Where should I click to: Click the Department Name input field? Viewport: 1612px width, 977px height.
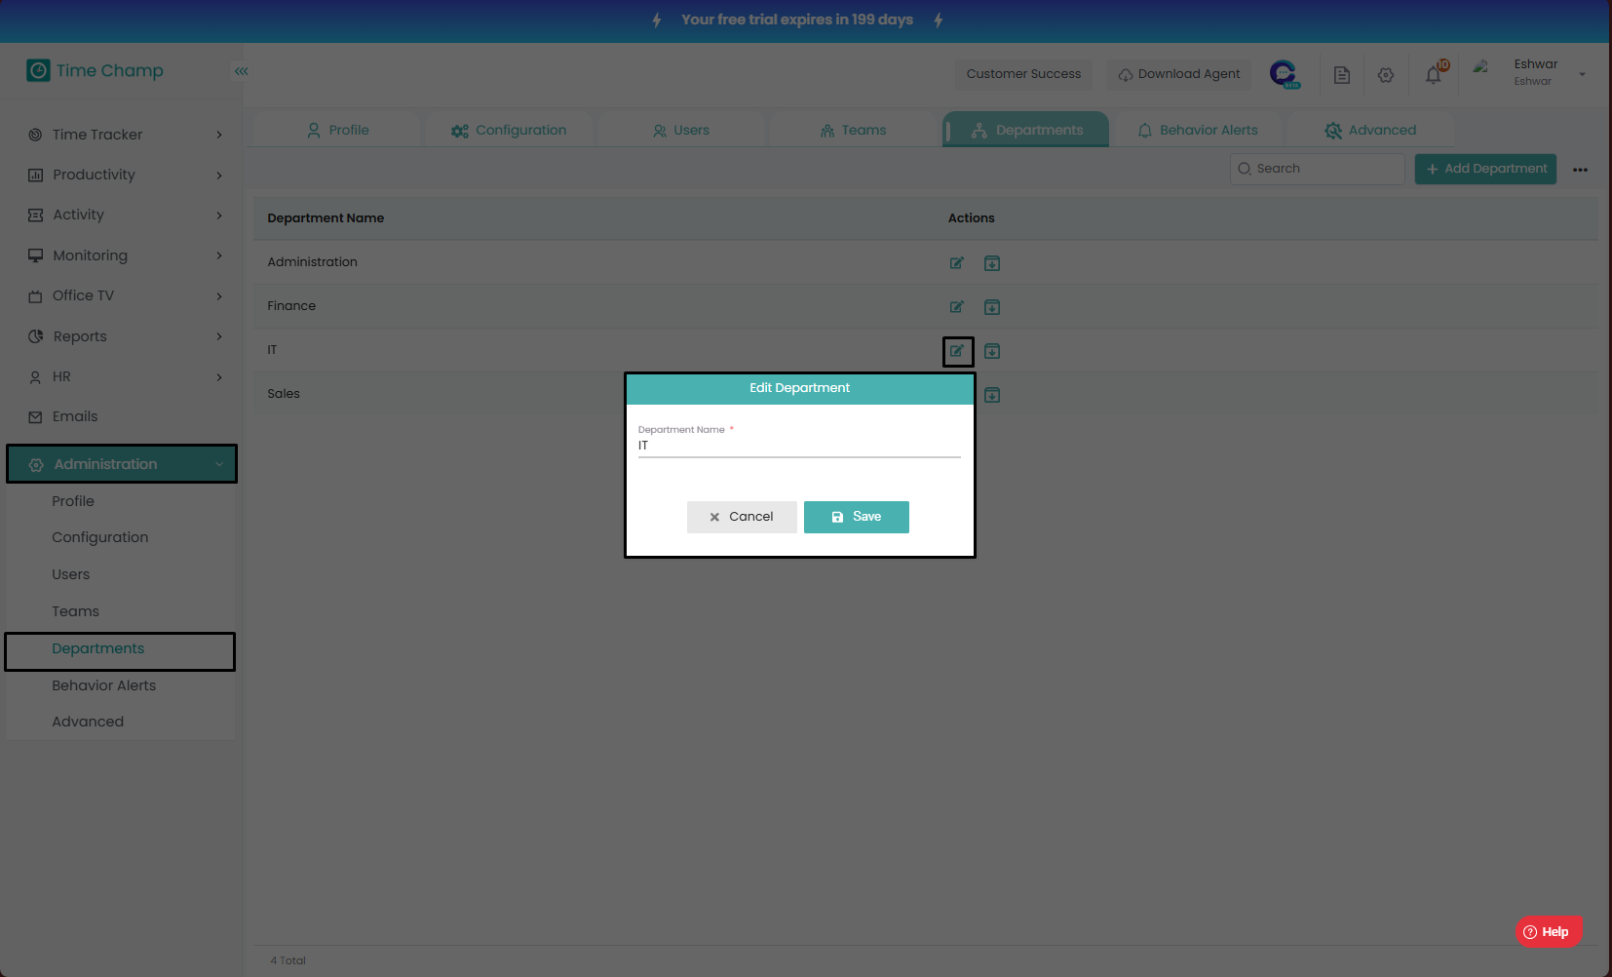tap(799, 446)
